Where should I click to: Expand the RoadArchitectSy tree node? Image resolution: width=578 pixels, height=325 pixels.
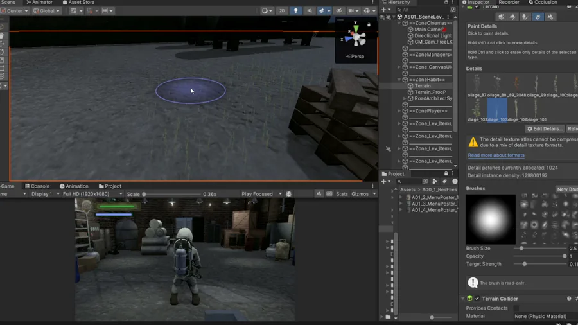[x=405, y=98]
